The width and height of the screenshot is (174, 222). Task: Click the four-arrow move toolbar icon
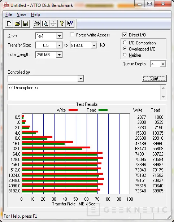tap(53, 23)
